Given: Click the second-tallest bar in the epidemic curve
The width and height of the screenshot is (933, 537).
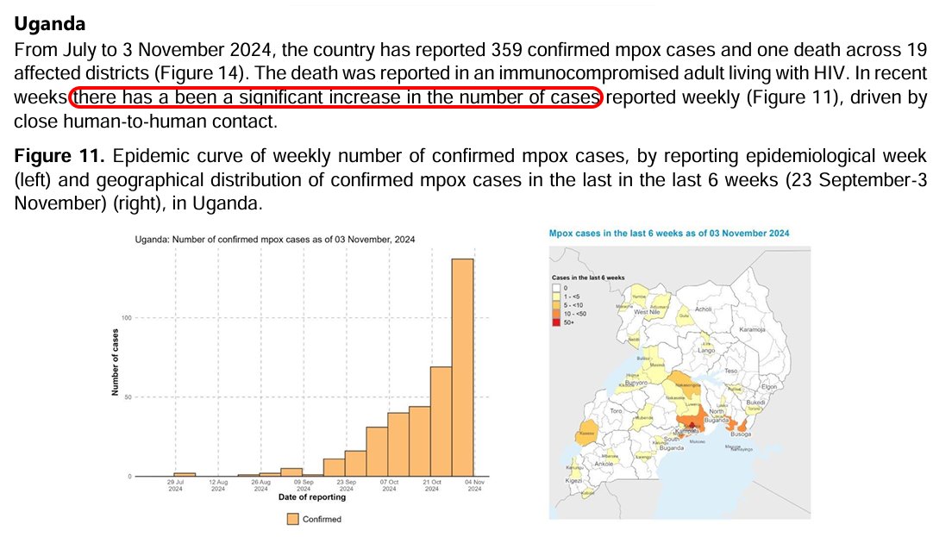Looking at the screenshot, I should (441, 421).
